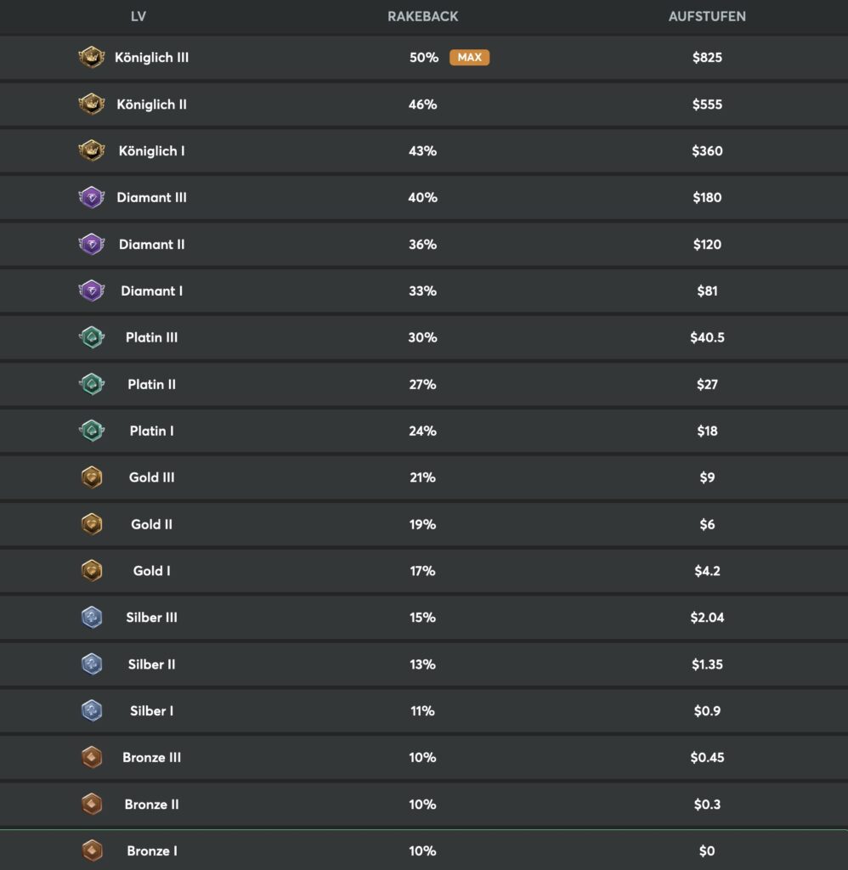The height and width of the screenshot is (870, 848).
Task: Select the Königlich I crown badge icon
Action: click(x=92, y=151)
